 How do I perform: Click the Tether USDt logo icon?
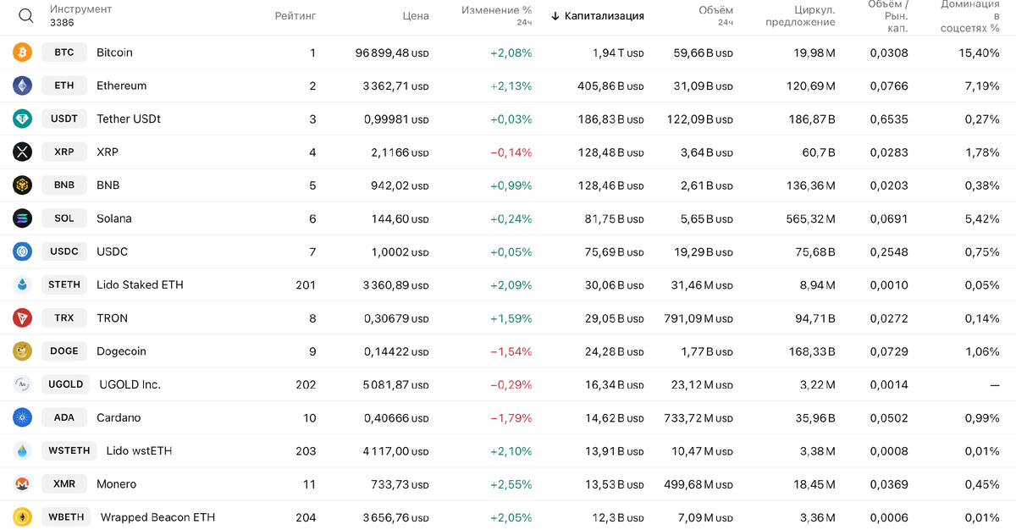pos(22,119)
